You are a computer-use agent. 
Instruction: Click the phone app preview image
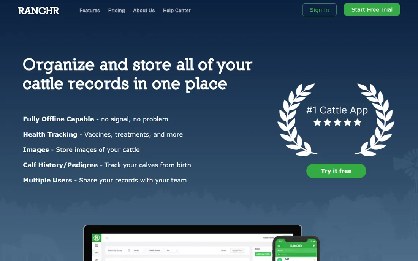[296, 248]
